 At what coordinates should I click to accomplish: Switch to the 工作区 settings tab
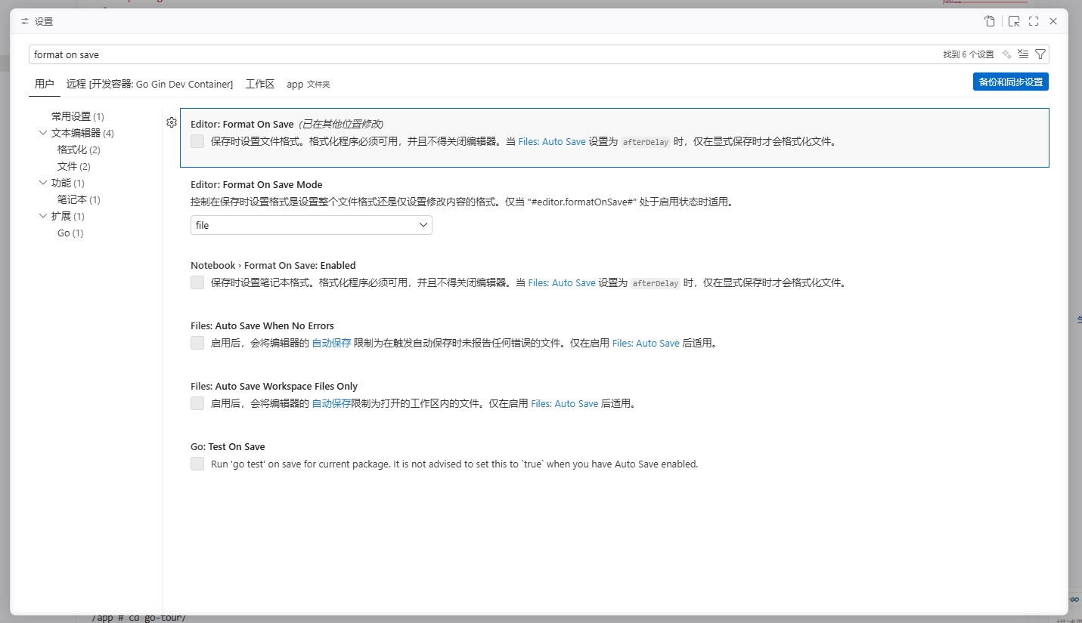pyautogui.click(x=259, y=84)
